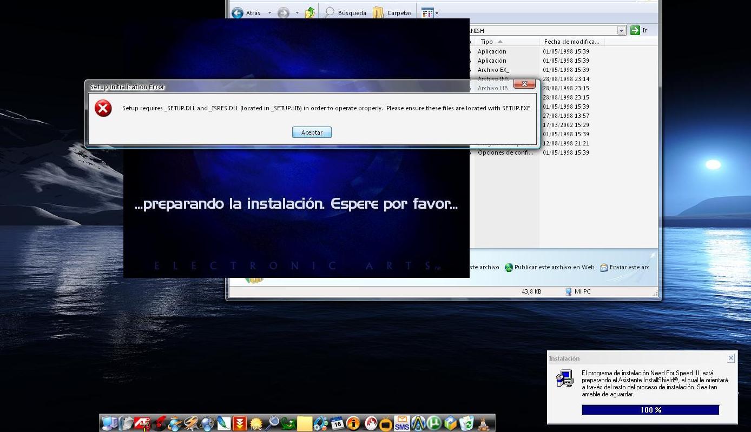
Task: Open the red flame dock icon
Action: tap(371, 423)
